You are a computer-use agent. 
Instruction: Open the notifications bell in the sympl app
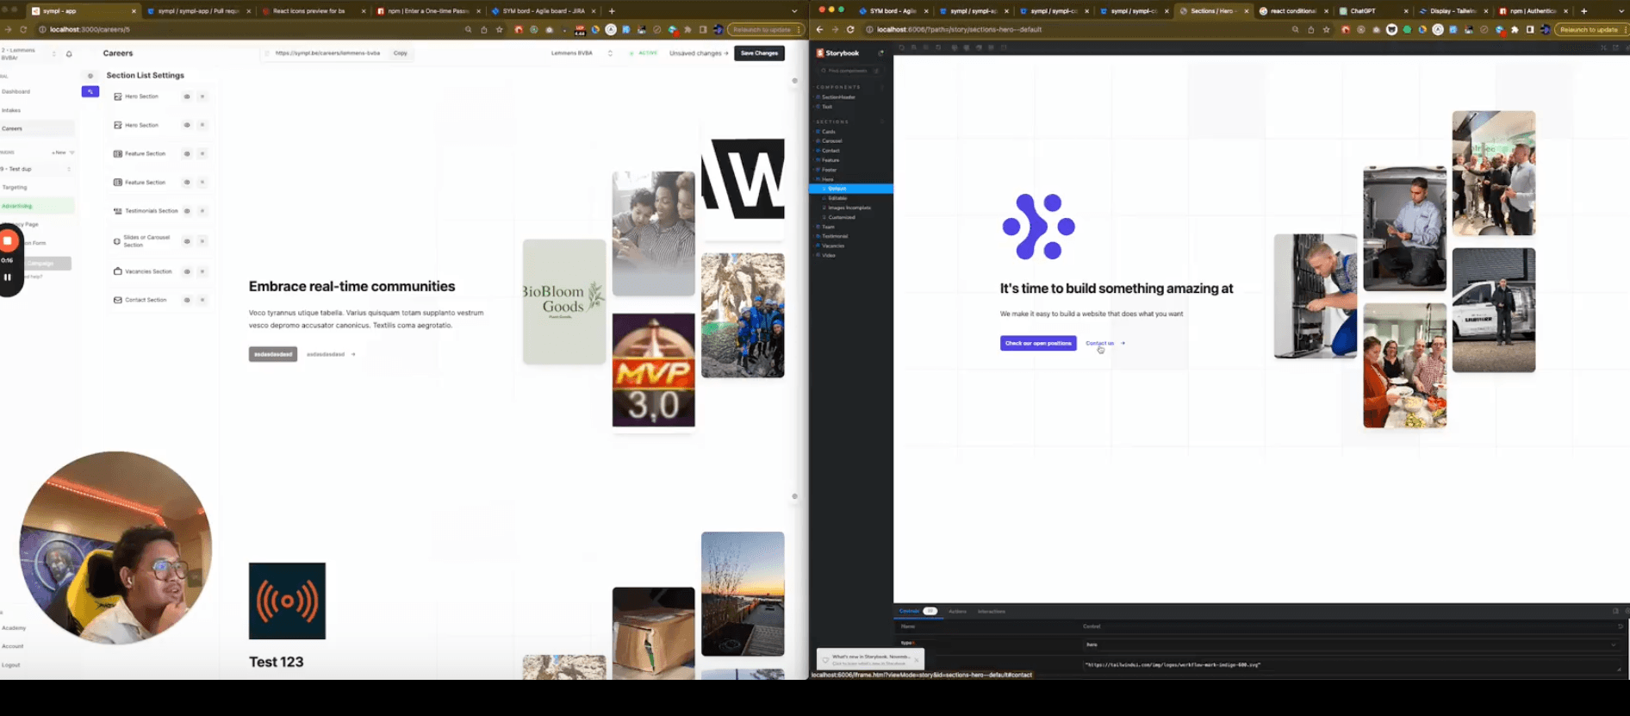coord(69,53)
